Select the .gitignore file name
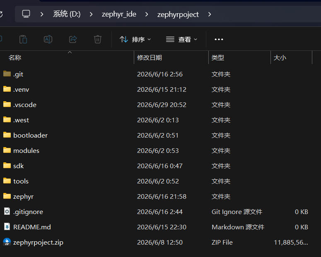321x257 pixels. pos(28,212)
